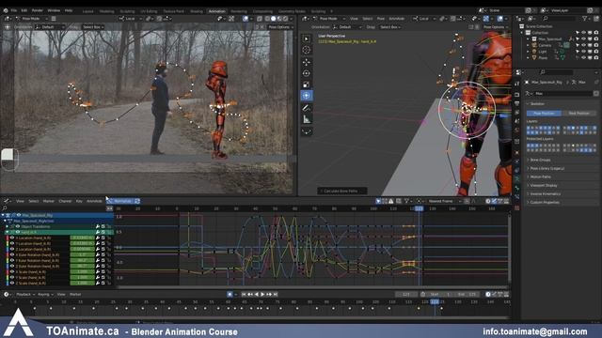This screenshot has height=338, width=602.
Task: Open Blender logo menu
Action: (5, 10)
